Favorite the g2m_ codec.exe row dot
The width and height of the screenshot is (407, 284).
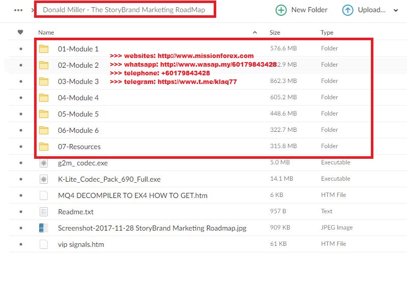click(21, 163)
